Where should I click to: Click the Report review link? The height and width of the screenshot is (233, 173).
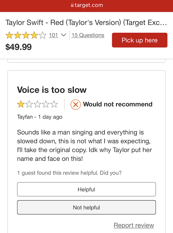click(x=134, y=225)
